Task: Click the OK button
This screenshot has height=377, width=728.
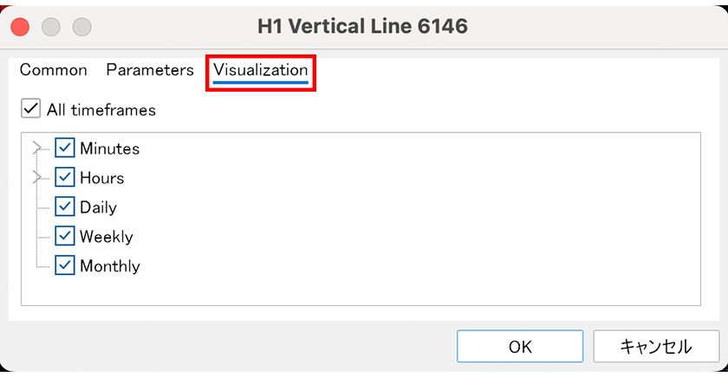Action: pyautogui.click(x=520, y=347)
